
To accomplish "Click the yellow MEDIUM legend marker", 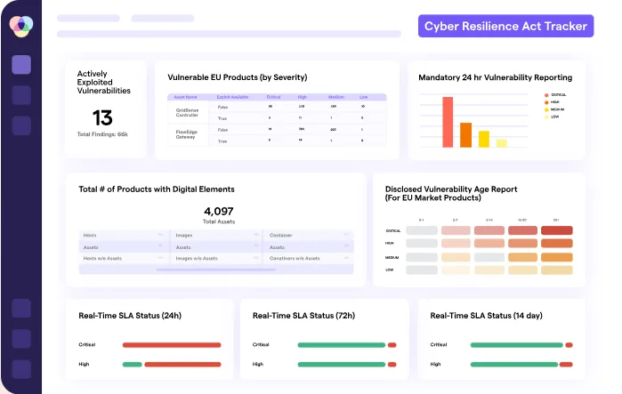I will coord(546,109).
